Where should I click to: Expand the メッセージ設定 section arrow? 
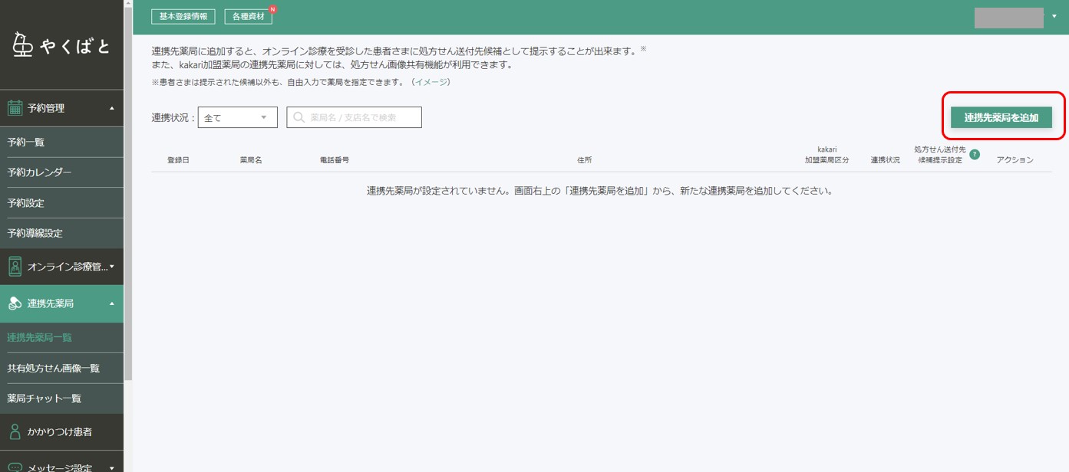(112, 467)
